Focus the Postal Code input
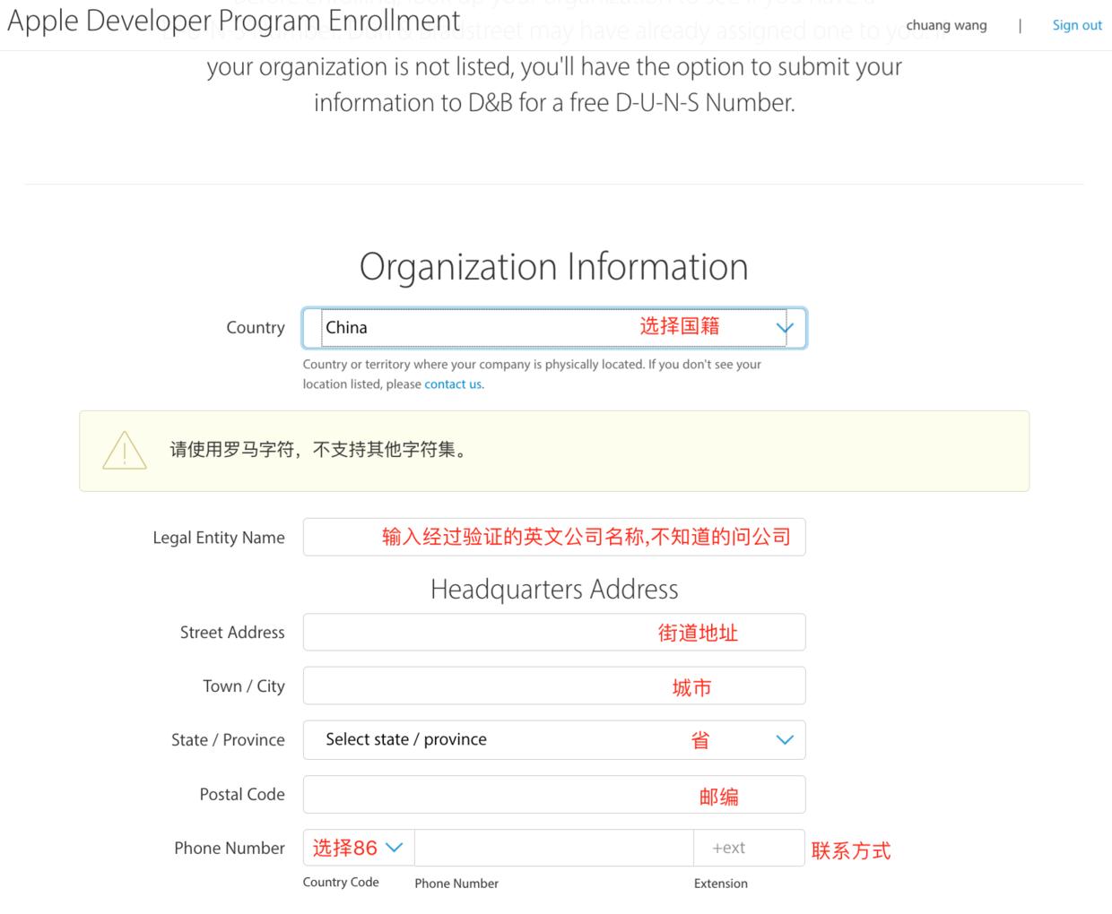The height and width of the screenshot is (914, 1112). (x=554, y=794)
